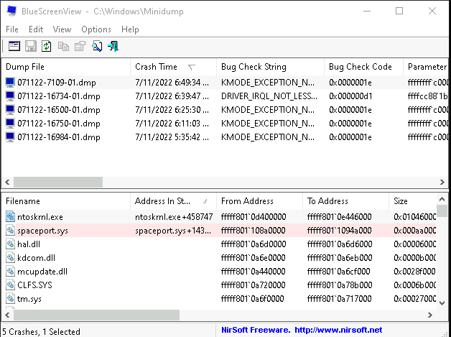The image size is (451, 337).
Task: Click the ntoskrnl.exe file icon
Action: click(x=10, y=216)
